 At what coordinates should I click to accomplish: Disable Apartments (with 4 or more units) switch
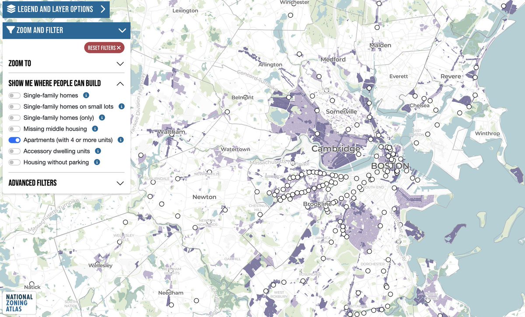point(14,140)
